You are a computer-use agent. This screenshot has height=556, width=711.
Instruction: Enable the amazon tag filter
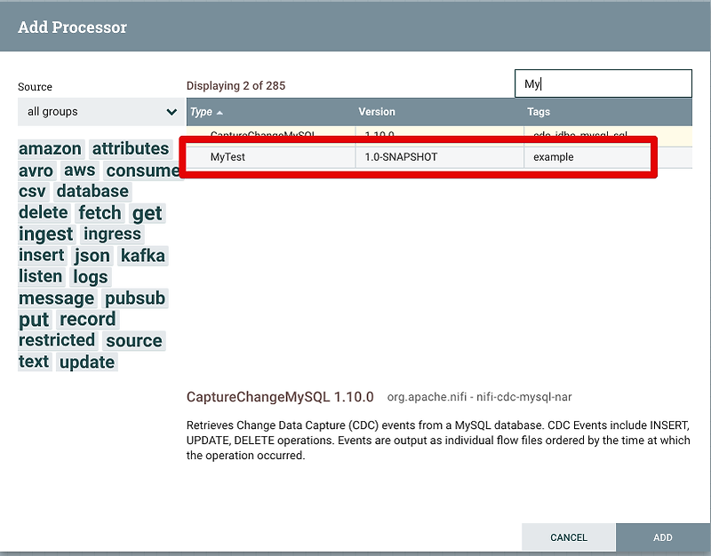[50, 148]
